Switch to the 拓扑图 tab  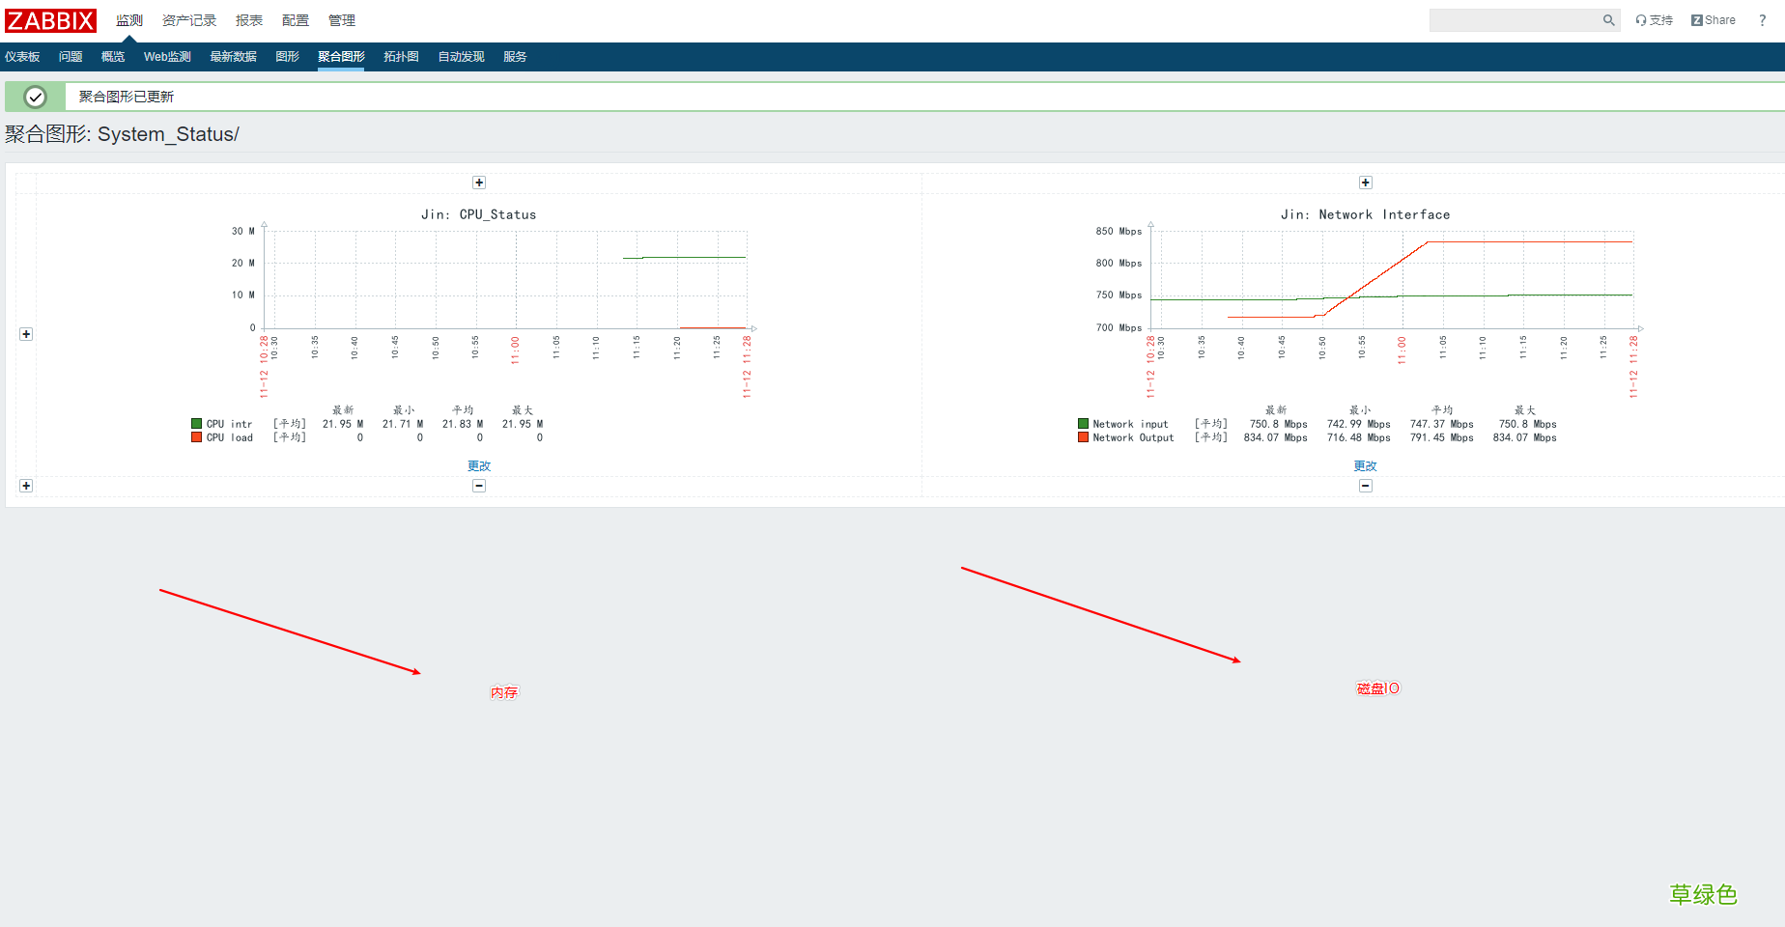click(401, 57)
